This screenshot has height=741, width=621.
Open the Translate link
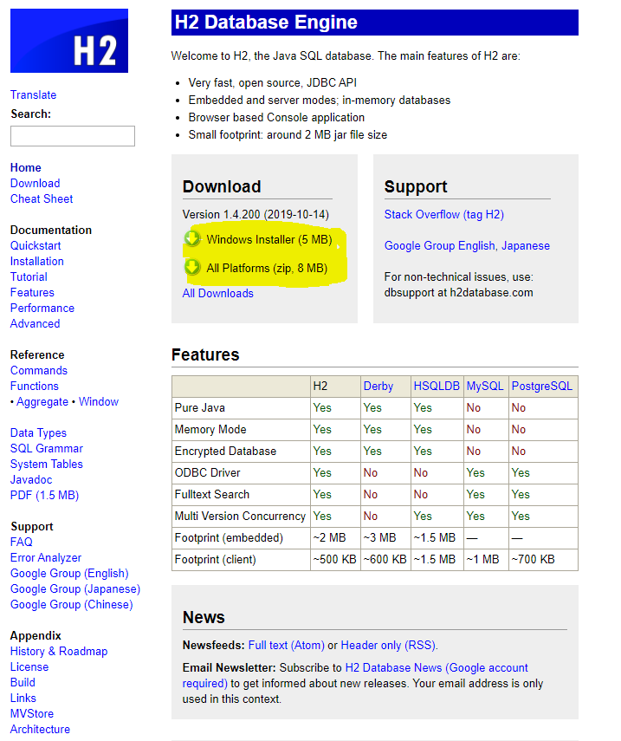tap(33, 94)
